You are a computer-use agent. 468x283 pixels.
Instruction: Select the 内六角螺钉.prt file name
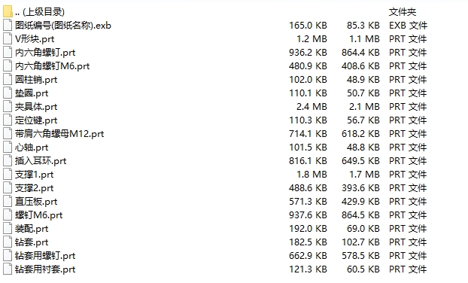click(x=45, y=53)
